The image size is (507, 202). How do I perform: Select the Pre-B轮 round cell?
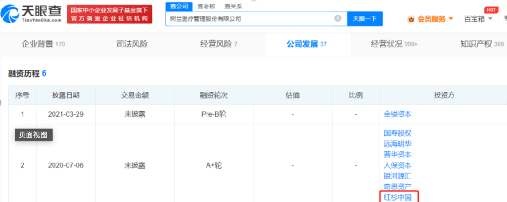pos(214,114)
